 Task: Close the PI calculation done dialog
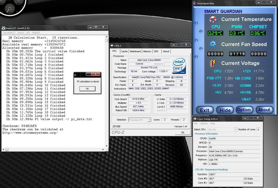click(95, 74)
